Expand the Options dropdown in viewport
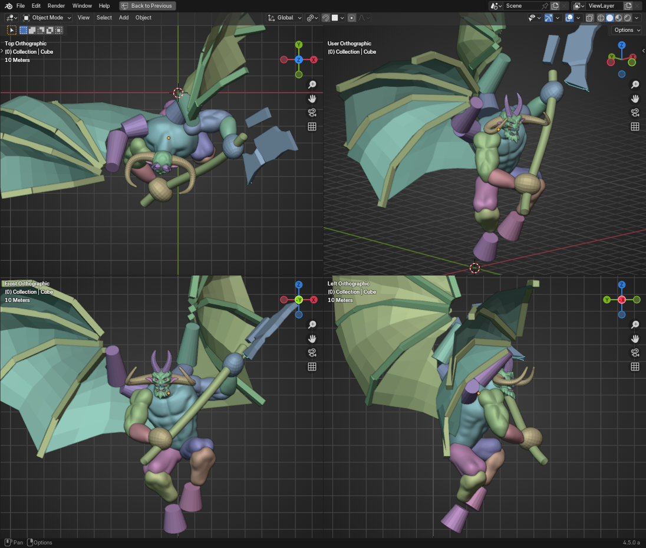This screenshot has height=548, width=646. point(627,30)
